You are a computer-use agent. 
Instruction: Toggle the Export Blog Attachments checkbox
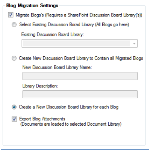(14, 119)
